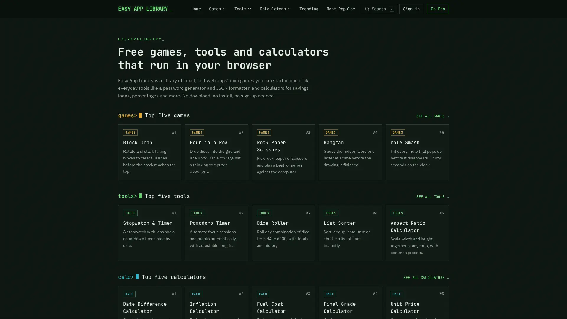
Task: Open the Inflation Calculator card
Action: [216, 302]
